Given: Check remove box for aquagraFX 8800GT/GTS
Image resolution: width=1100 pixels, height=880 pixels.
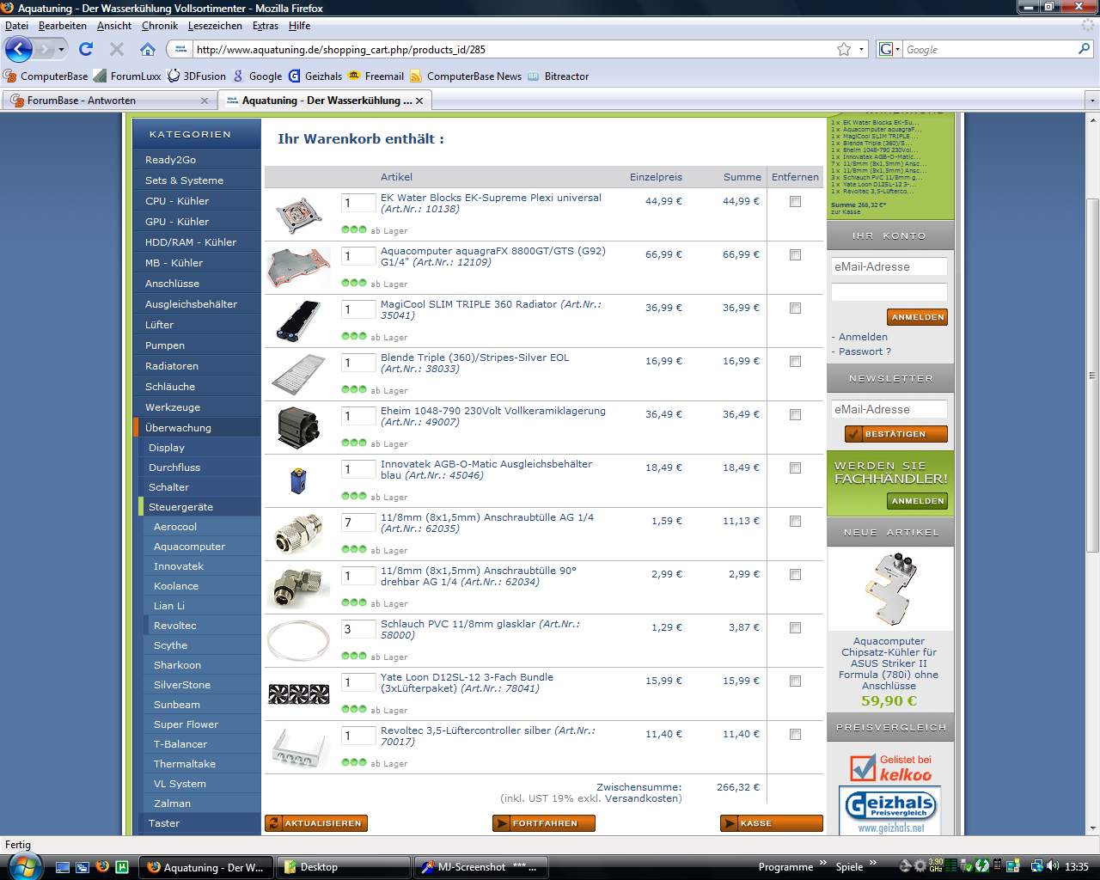Looking at the screenshot, I should point(795,255).
